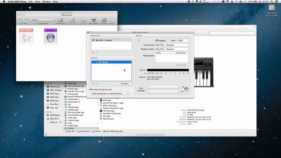Toggle the Enabled checkbox in Session panel
The image size is (281, 158).
click(157, 40)
